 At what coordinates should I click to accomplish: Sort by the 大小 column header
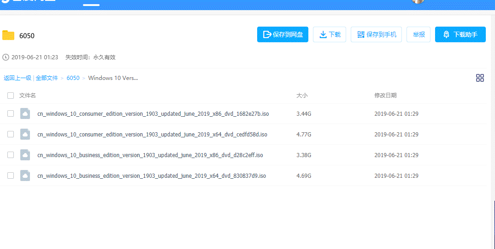pyautogui.click(x=302, y=96)
